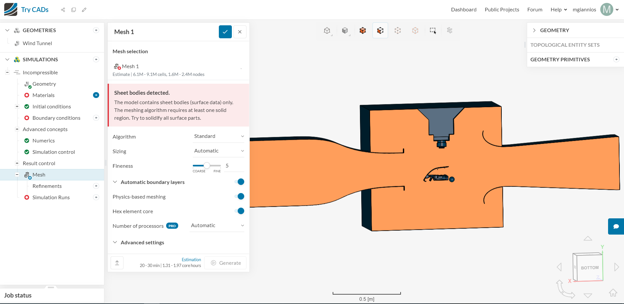Disable the Hex element core option
Screen dimensions: 624x304
240,211
